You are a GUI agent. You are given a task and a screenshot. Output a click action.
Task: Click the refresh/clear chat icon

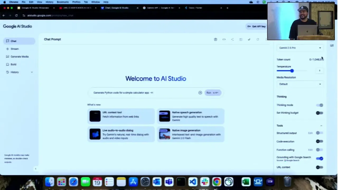(257, 39)
